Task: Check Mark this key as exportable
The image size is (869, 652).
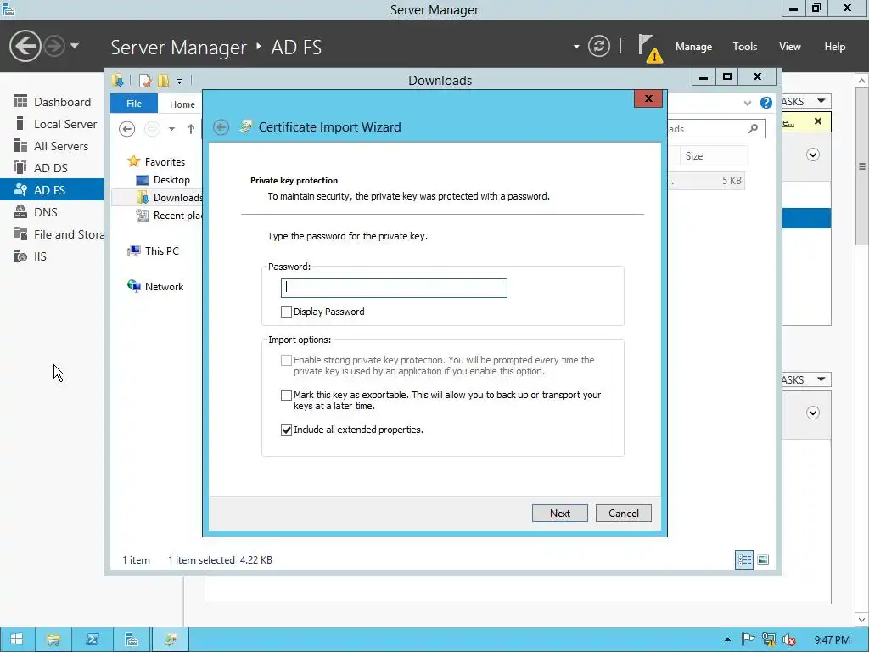Action: pyautogui.click(x=286, y=395)
